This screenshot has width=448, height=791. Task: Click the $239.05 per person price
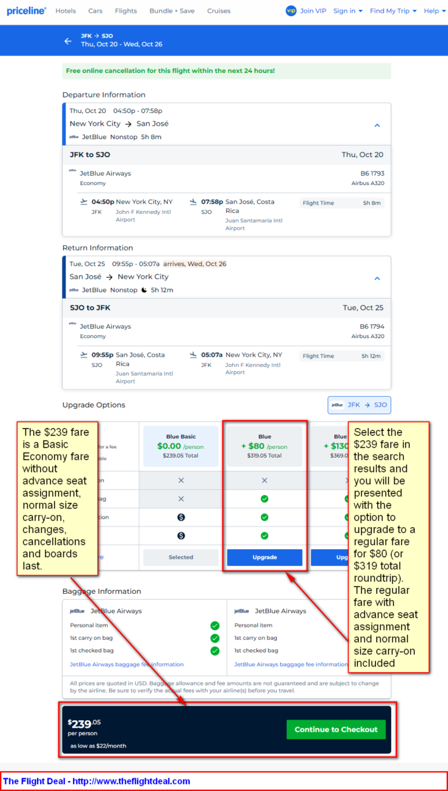click(84, 724)
